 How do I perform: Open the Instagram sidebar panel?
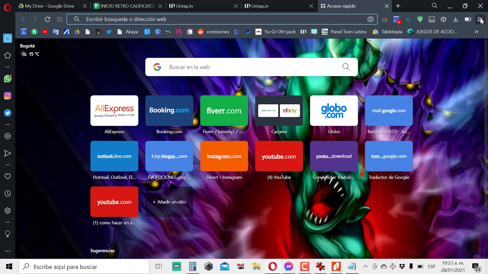(x=8, y=96)
